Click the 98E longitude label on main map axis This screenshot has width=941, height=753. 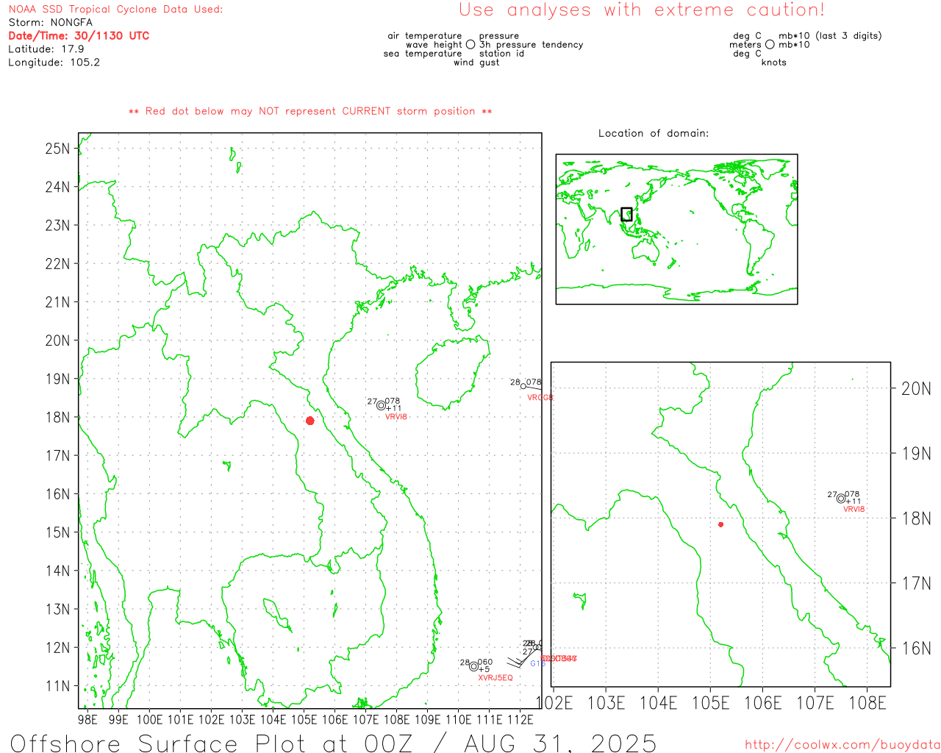(87, 719)
